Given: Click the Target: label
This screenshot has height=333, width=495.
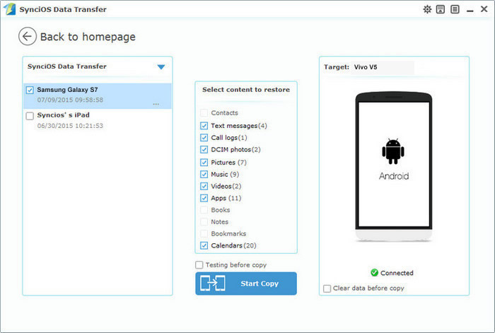Looking at the screenshot, I should coord(337,67).
